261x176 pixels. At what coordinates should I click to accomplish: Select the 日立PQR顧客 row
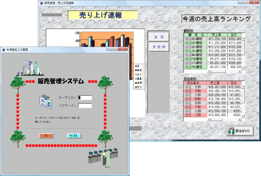(x=213, y=59)
